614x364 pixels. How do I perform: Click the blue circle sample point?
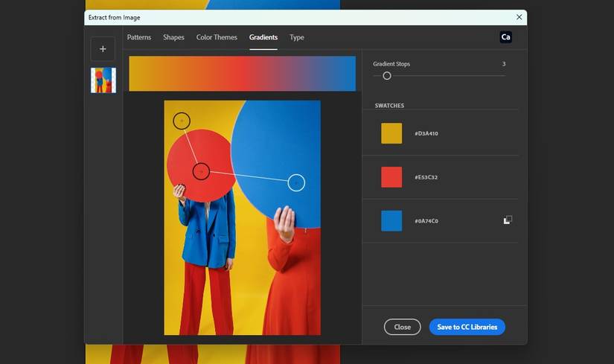296,182
